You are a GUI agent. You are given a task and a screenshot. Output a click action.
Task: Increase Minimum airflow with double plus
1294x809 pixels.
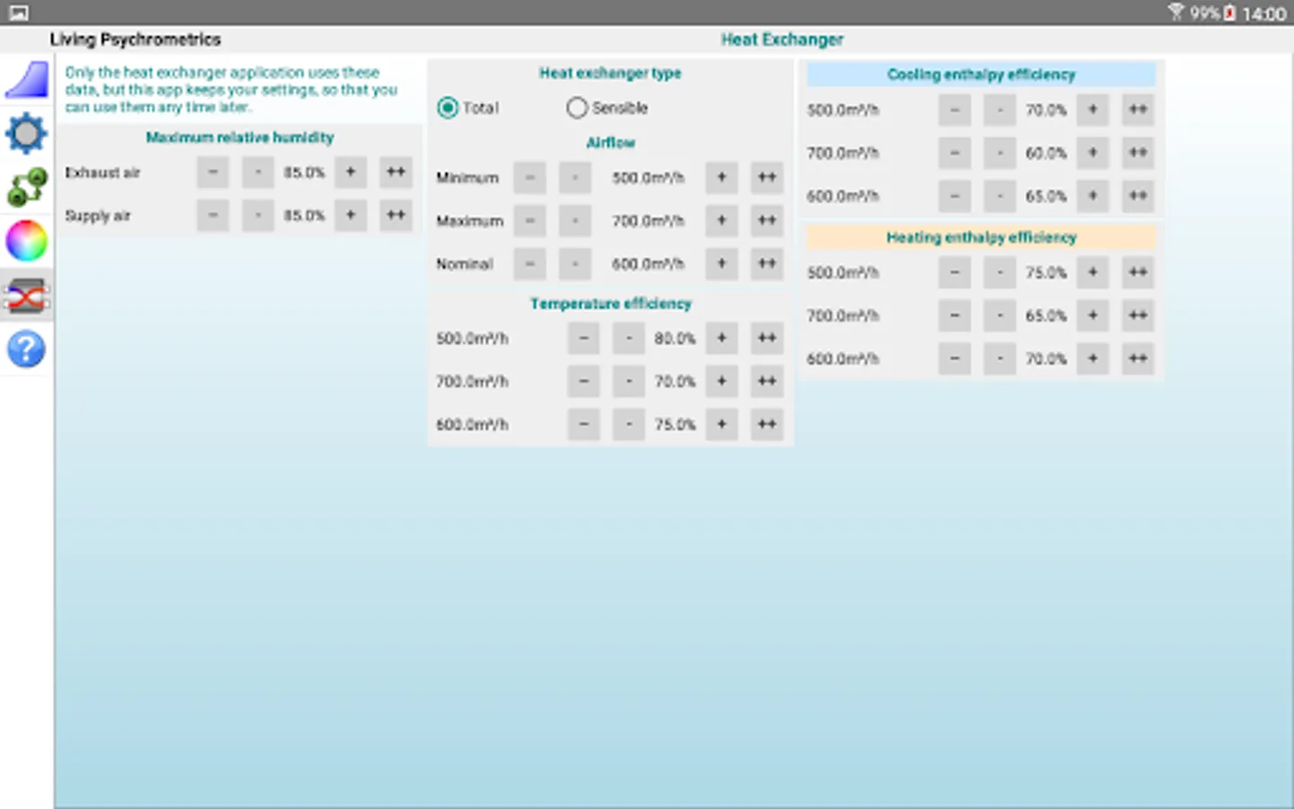pyautogui.click(x=767, y=177)
